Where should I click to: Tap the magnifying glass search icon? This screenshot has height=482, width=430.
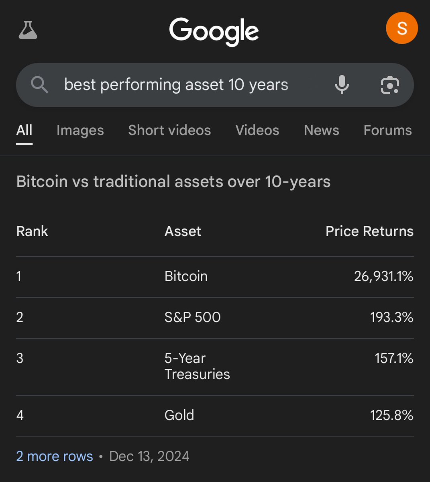tap(40, 85)
